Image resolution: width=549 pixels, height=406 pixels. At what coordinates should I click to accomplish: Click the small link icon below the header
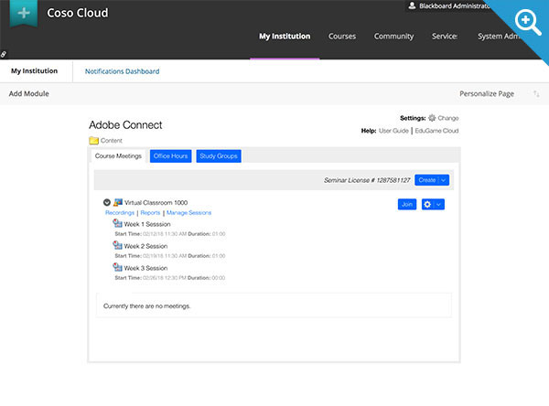tap(4, 54)
